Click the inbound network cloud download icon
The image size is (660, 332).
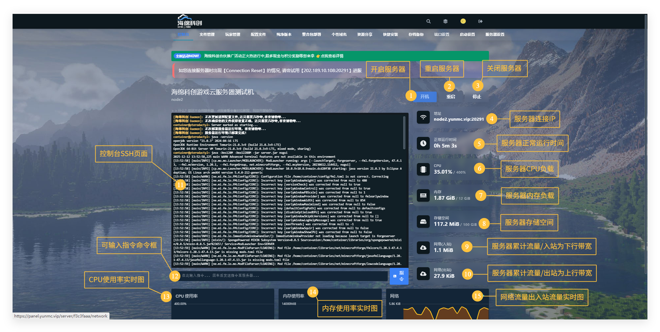point(423,247)
